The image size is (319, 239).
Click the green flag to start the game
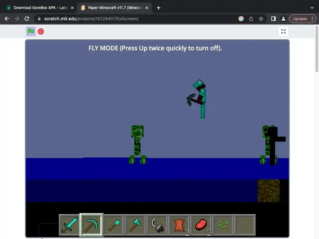click(x=31, y=31)
